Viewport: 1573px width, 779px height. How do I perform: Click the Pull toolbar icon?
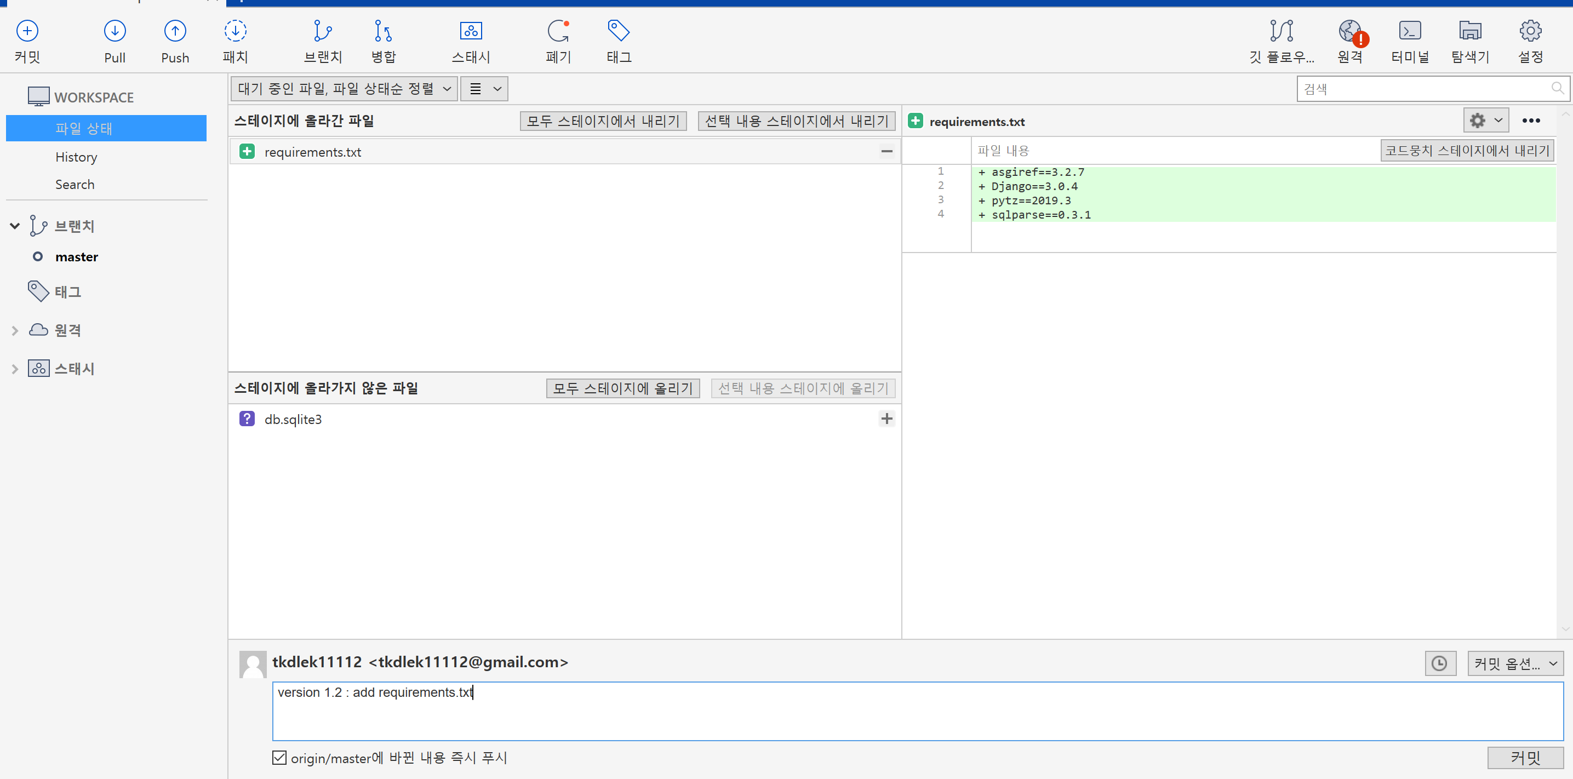pyautogui.click(x=115, y=31)
